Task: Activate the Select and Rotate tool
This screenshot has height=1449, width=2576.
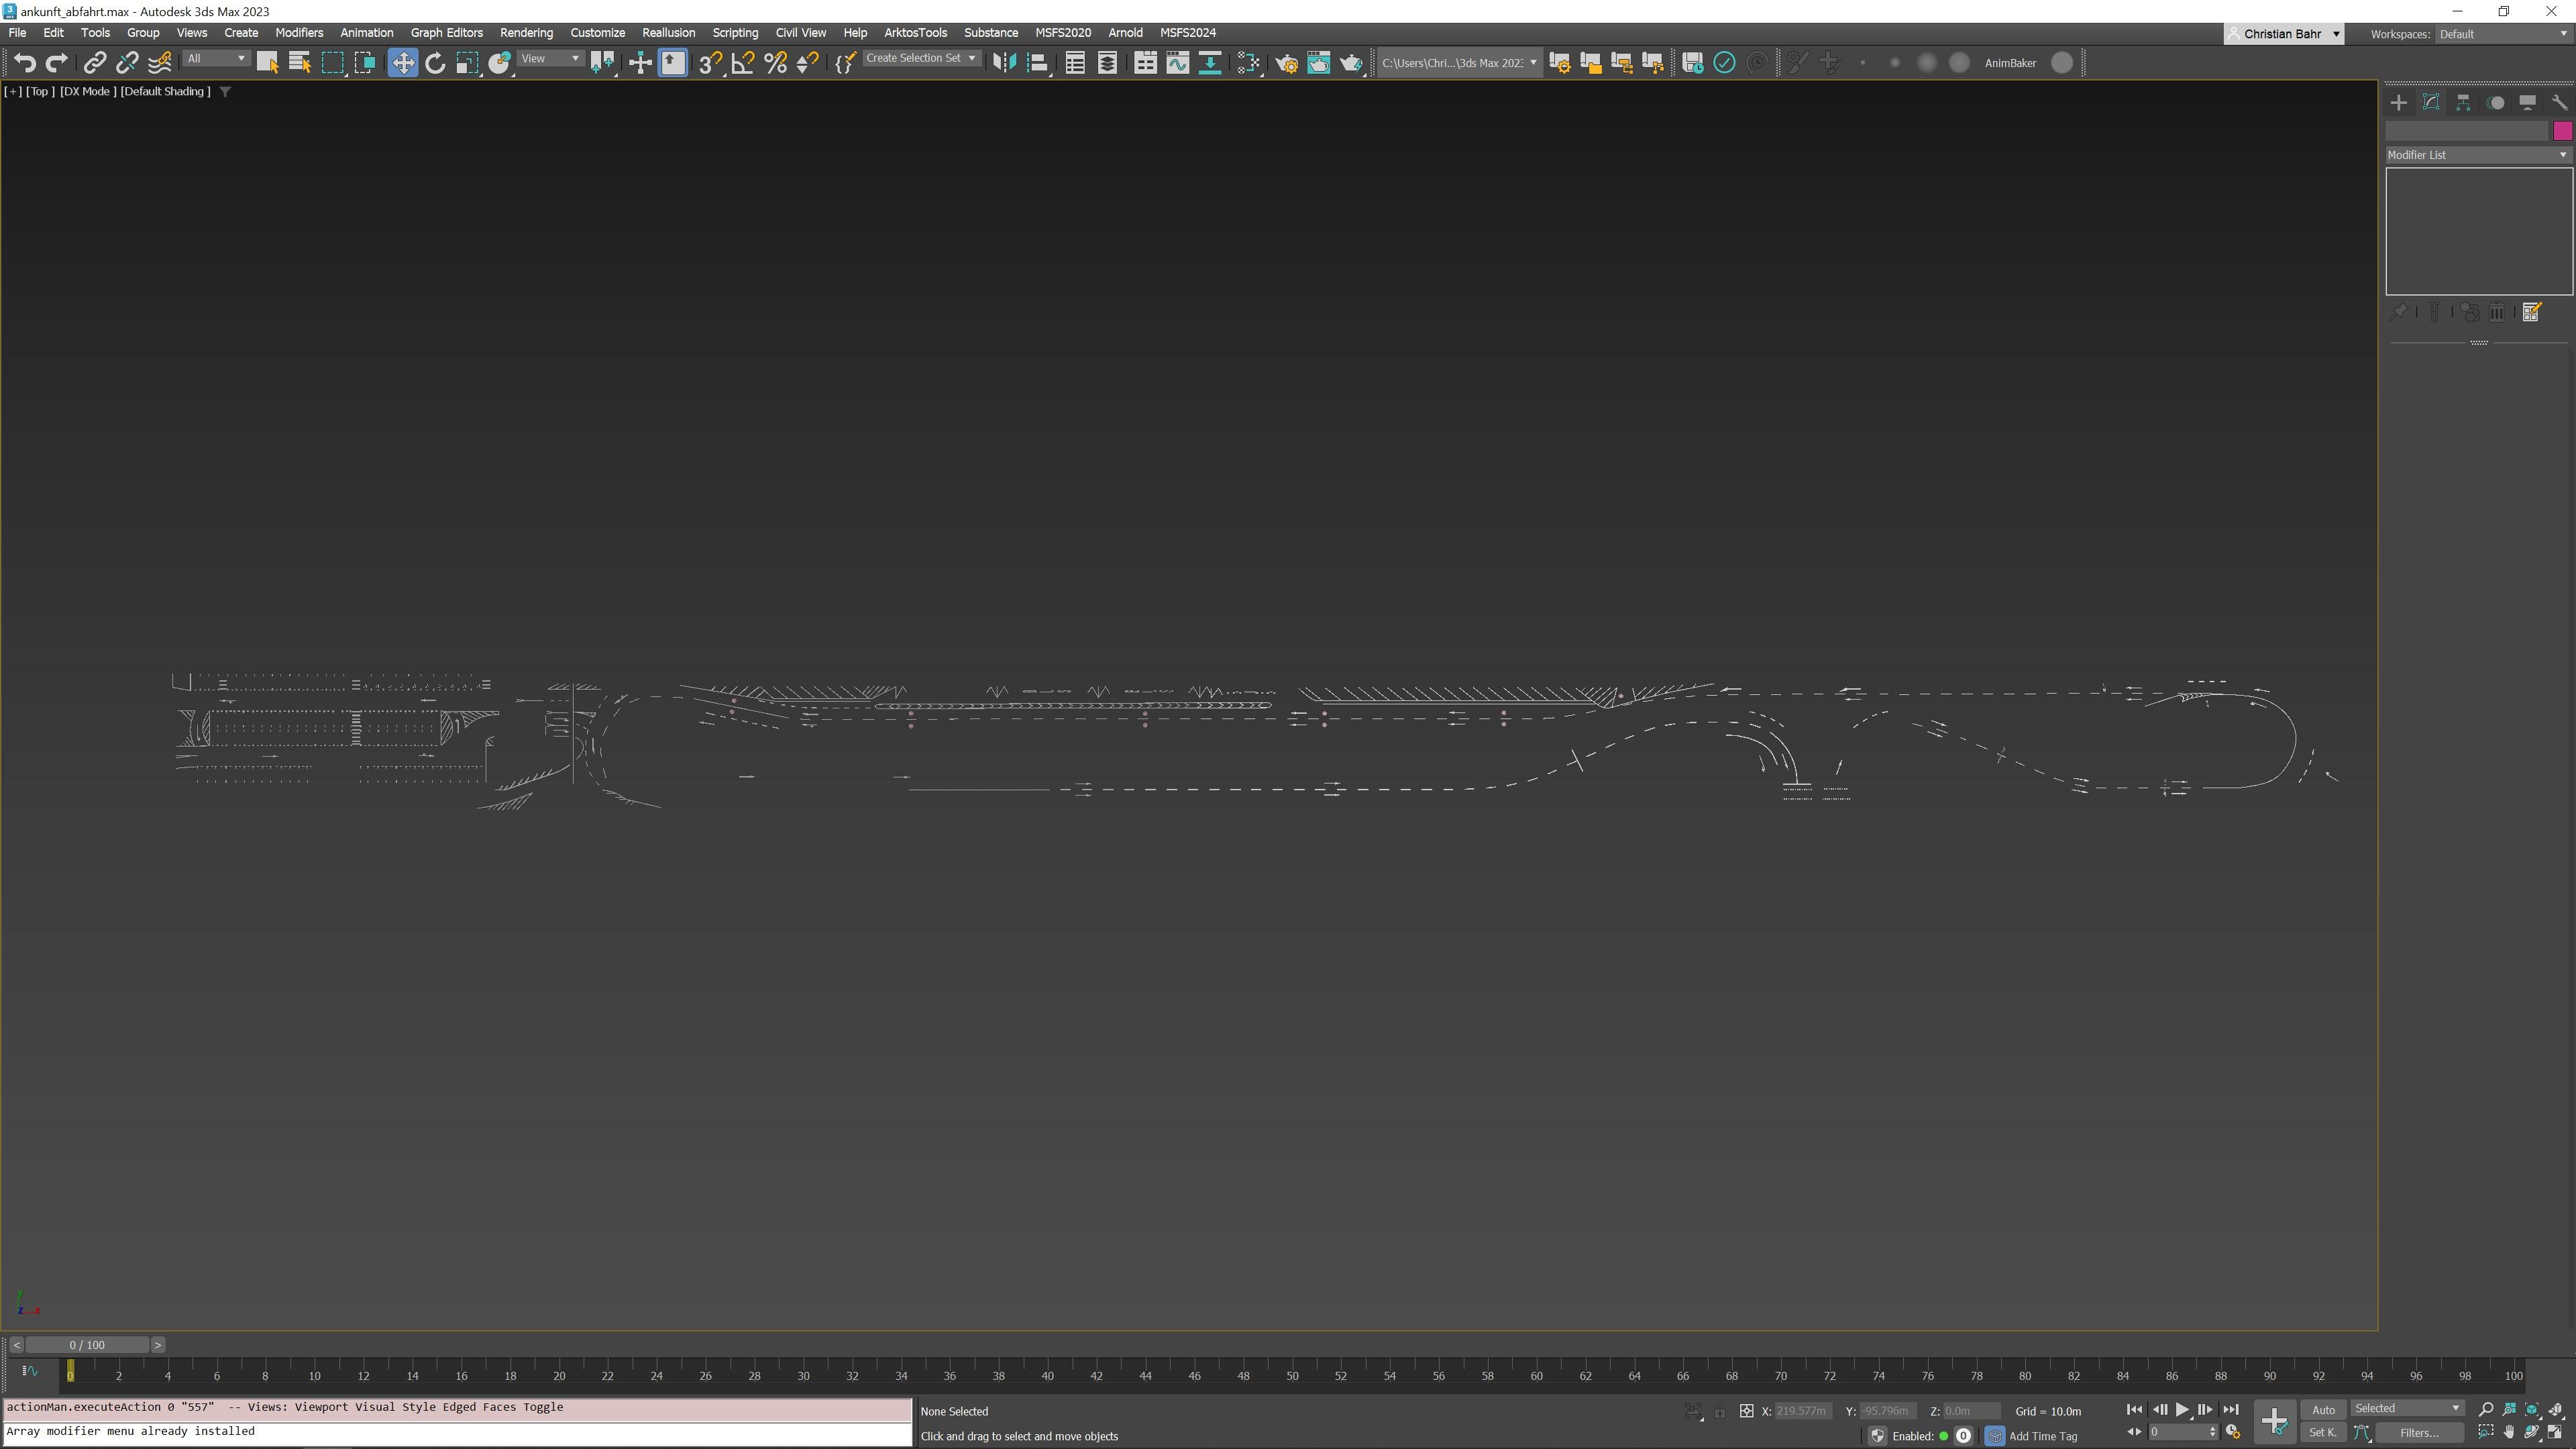Action: [435, 63]
